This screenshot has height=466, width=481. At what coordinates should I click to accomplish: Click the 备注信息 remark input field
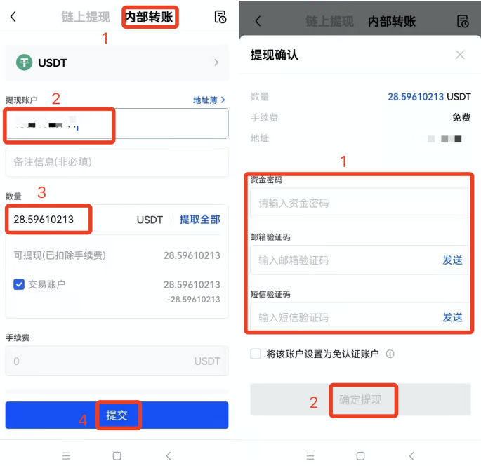117,162
